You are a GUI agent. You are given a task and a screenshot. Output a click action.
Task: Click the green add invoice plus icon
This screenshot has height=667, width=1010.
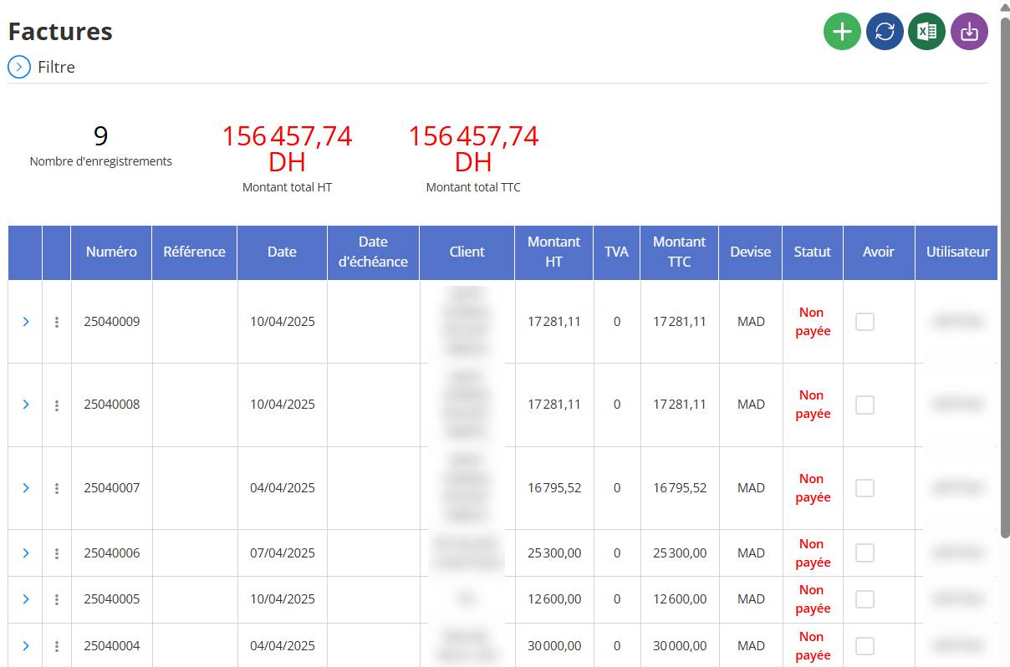coord(842,32)
